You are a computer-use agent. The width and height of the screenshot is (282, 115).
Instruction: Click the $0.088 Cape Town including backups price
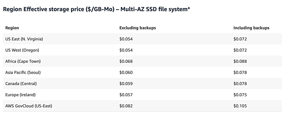[240, 61]
